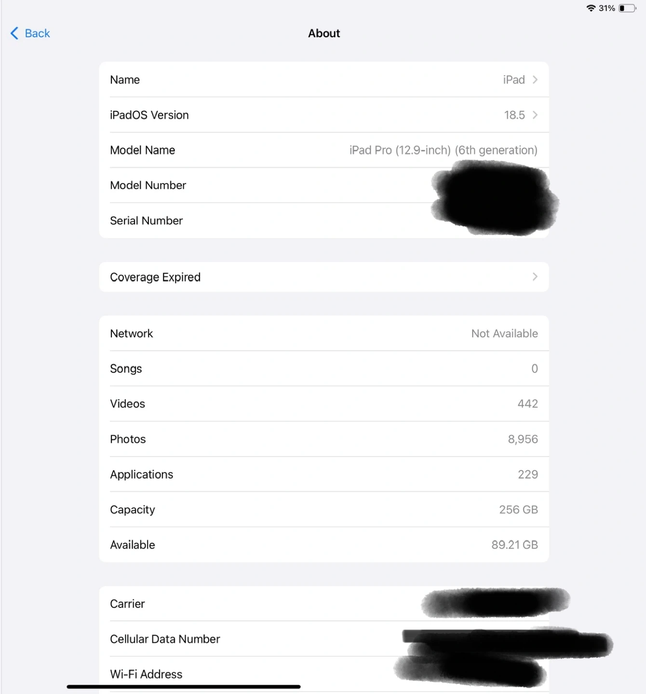The width and height of the screenshot is (646, 694).
Task: Tap the Wi-Fi status icon
Action: (591, 8)
